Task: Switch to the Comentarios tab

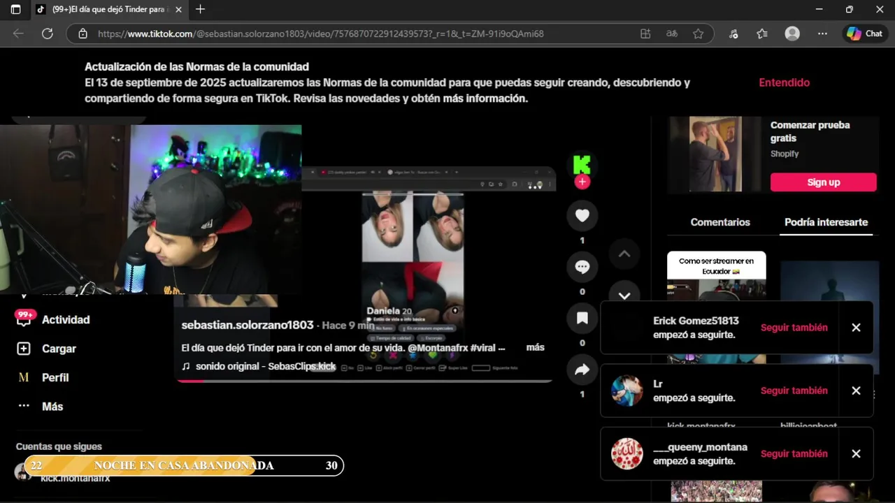Action: (x=720, y=222)
